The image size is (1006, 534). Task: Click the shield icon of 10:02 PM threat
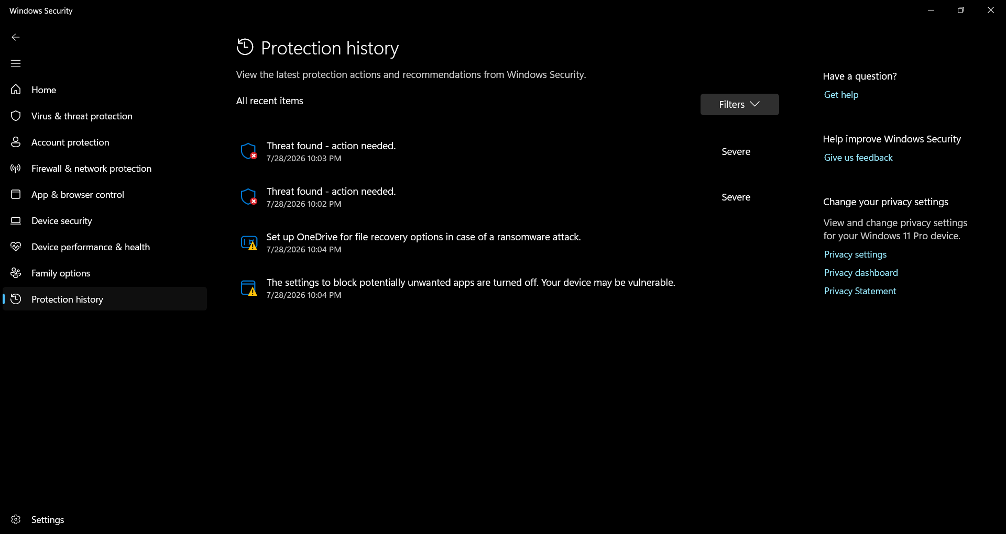[249, 197]
